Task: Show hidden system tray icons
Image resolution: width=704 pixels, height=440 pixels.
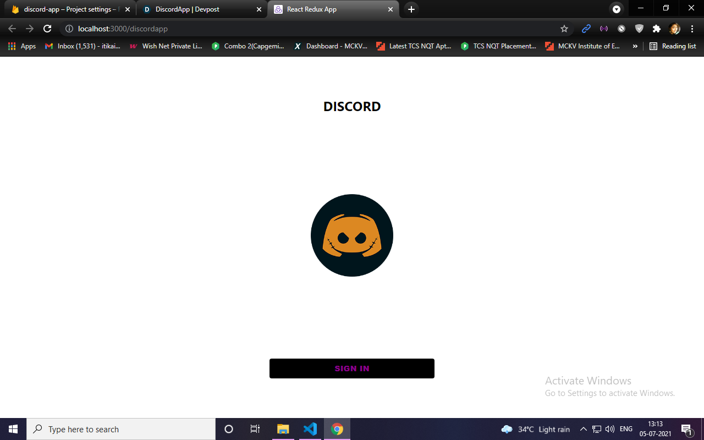Action: (x=584, y=429)
